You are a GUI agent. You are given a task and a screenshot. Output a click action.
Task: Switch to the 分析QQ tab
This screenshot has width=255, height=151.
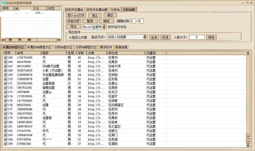[115, 10]
